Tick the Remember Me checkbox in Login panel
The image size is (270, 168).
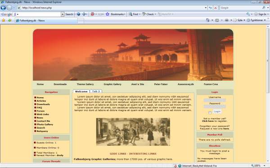[x=210, y=112]
